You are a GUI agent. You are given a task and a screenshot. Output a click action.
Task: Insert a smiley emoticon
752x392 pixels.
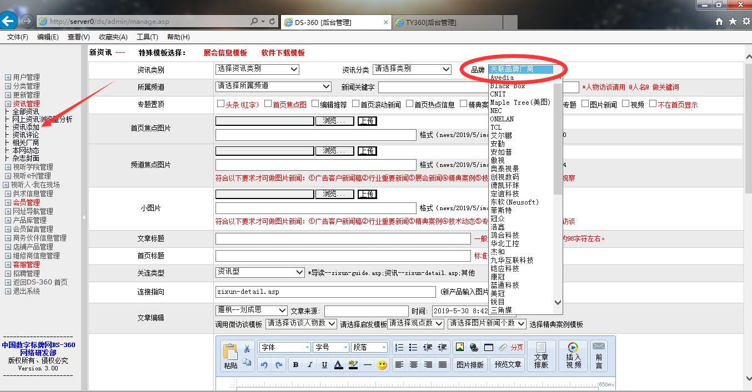382,365
